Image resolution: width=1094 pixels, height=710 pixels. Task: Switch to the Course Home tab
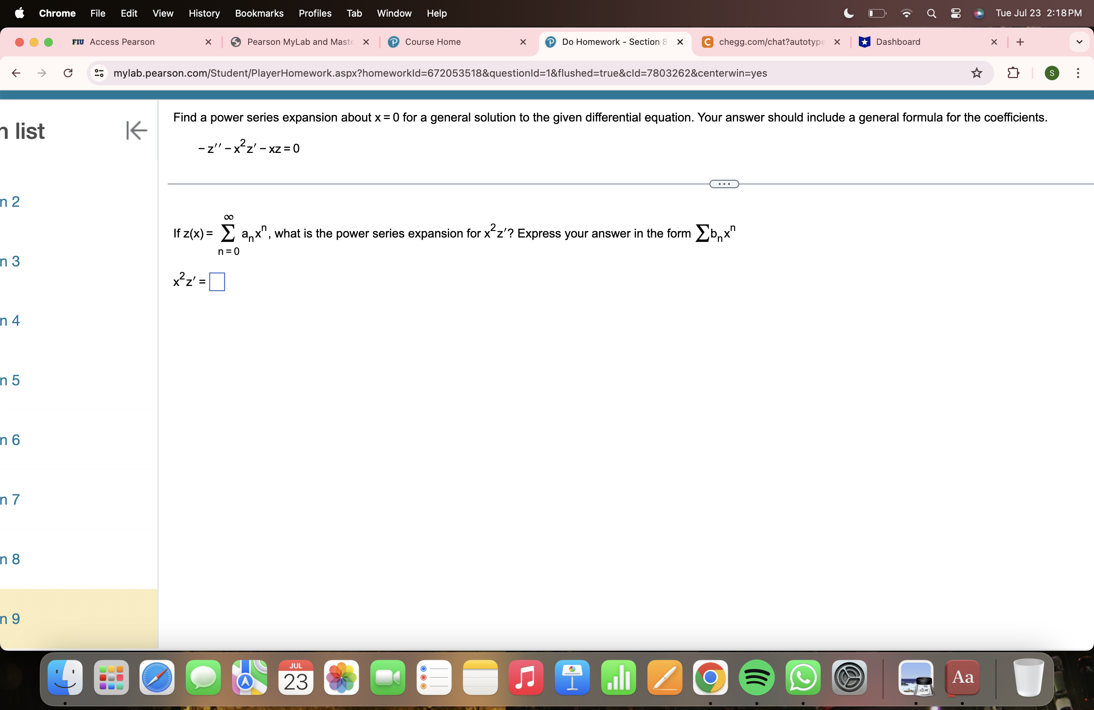(433, 42)
